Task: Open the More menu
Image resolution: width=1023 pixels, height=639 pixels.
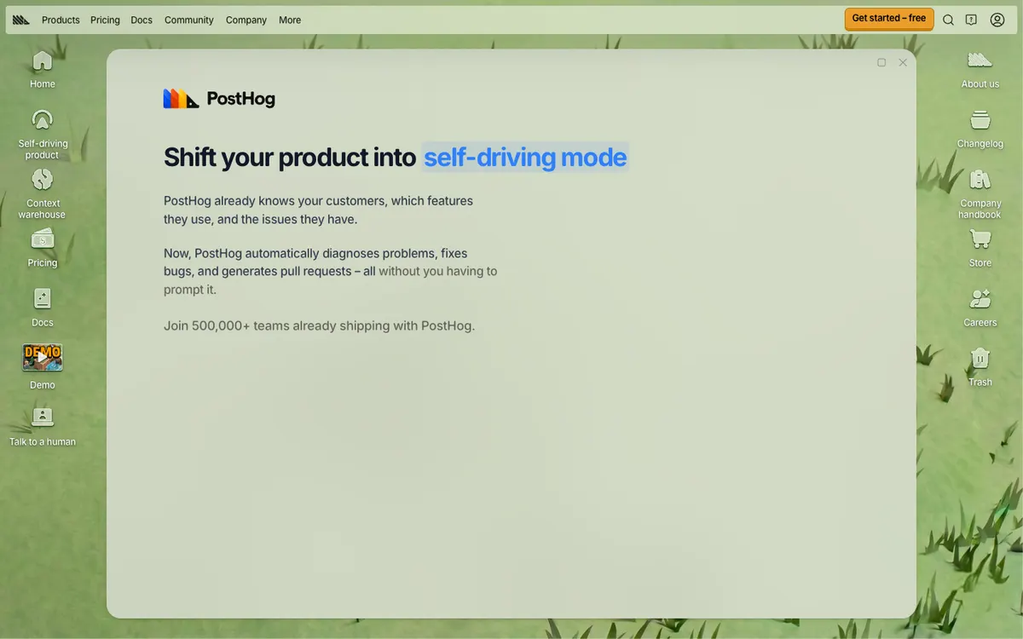Action: [x=290, y=20]
